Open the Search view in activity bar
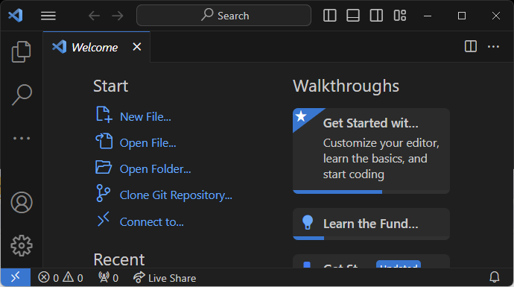The width and height of the screenshot is (514, 287). tap(22, 95)
